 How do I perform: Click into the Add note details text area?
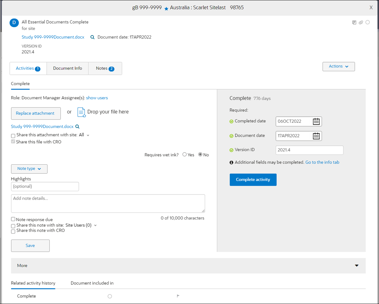pos(108,203)
